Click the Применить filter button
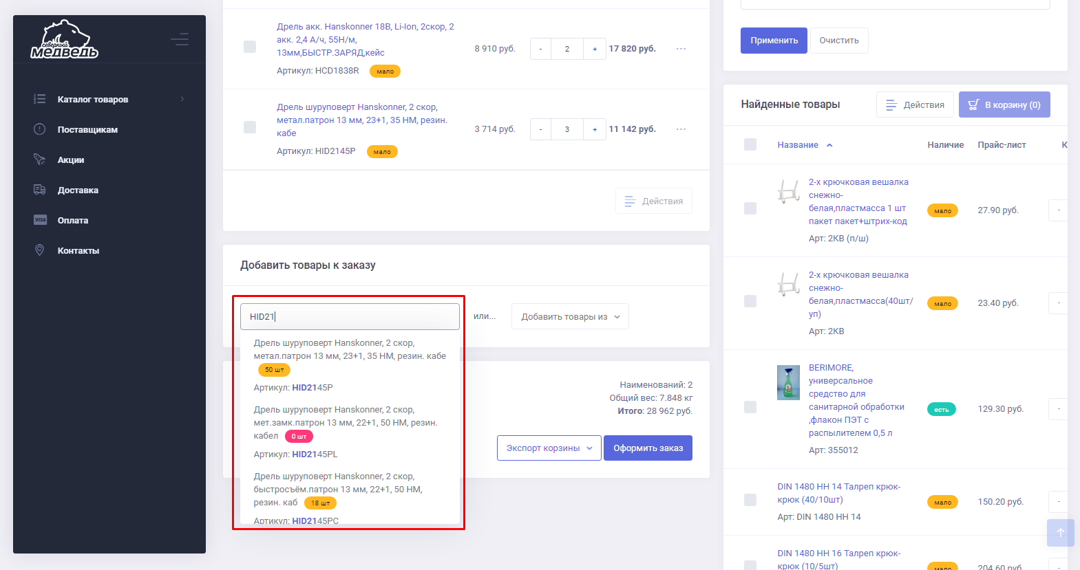This screenshot has width=1080, height=570. 774,41
